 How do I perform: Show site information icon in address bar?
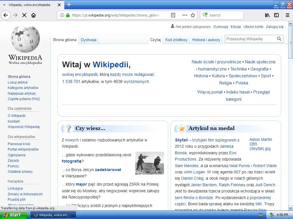(x=62, y=15)
